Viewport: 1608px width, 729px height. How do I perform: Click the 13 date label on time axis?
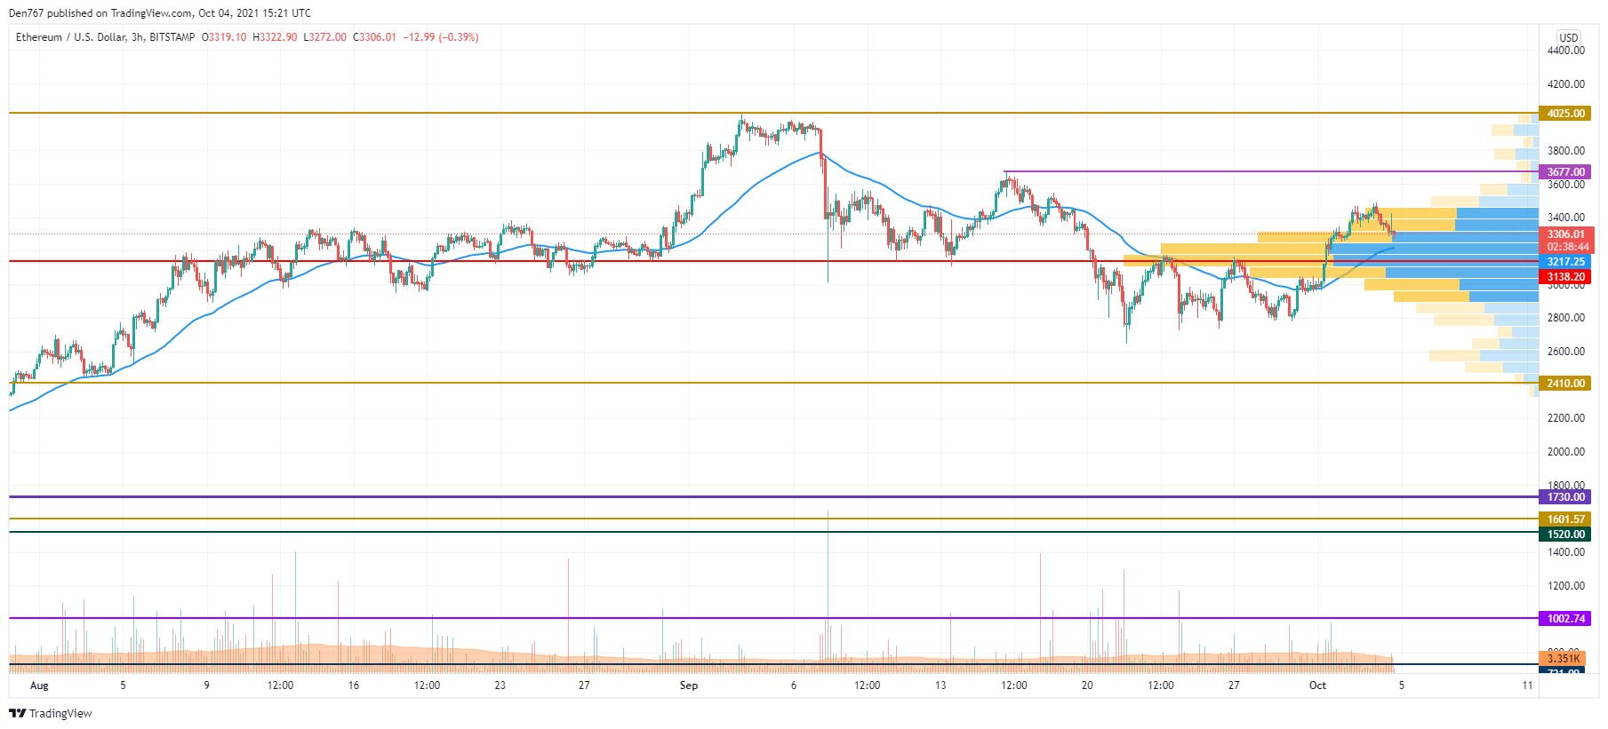pos(940,685)
